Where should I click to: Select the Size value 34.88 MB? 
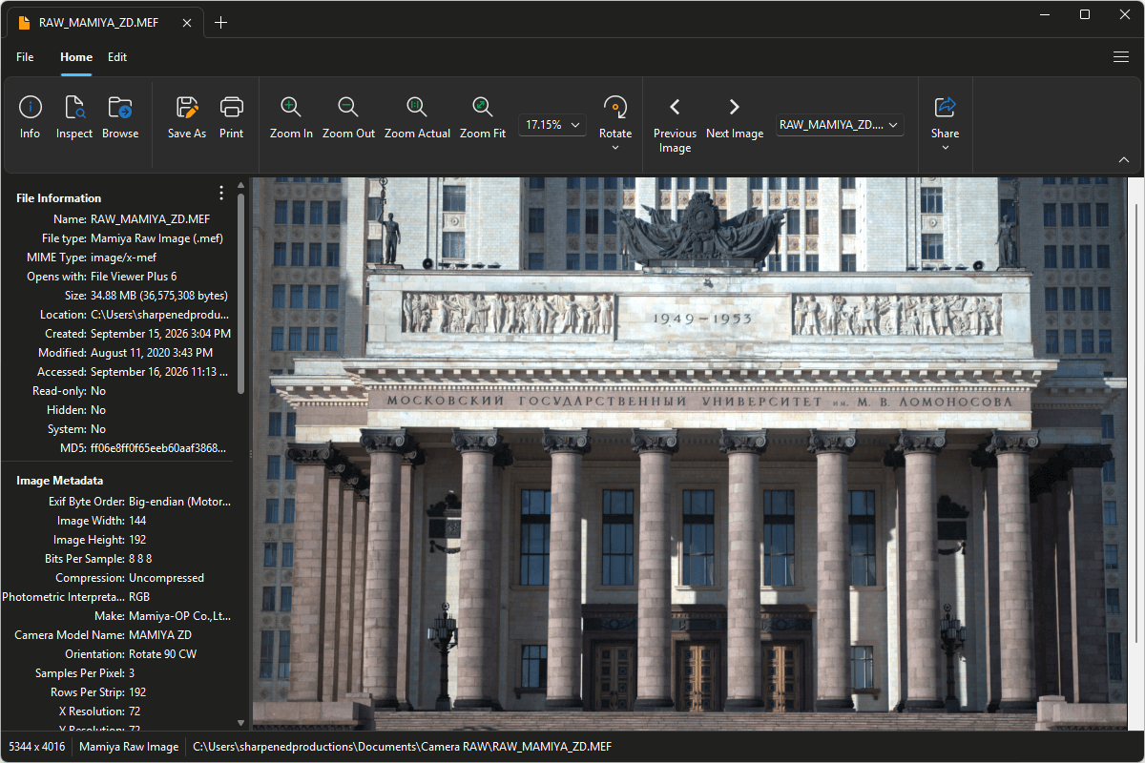tap(159, 296)
